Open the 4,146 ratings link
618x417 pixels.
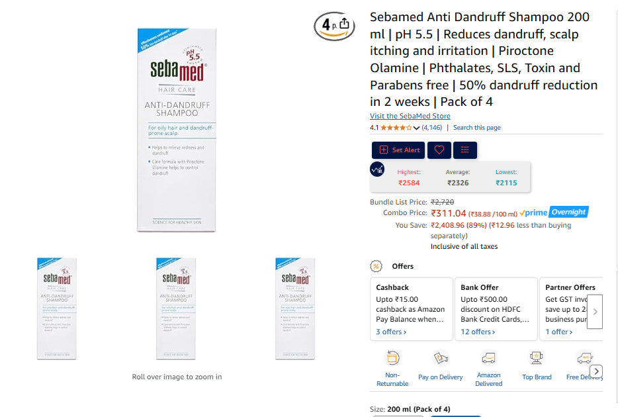(432, 128)
